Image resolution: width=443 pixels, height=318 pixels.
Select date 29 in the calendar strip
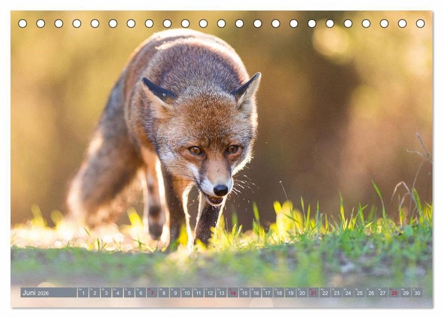(406, 293)
